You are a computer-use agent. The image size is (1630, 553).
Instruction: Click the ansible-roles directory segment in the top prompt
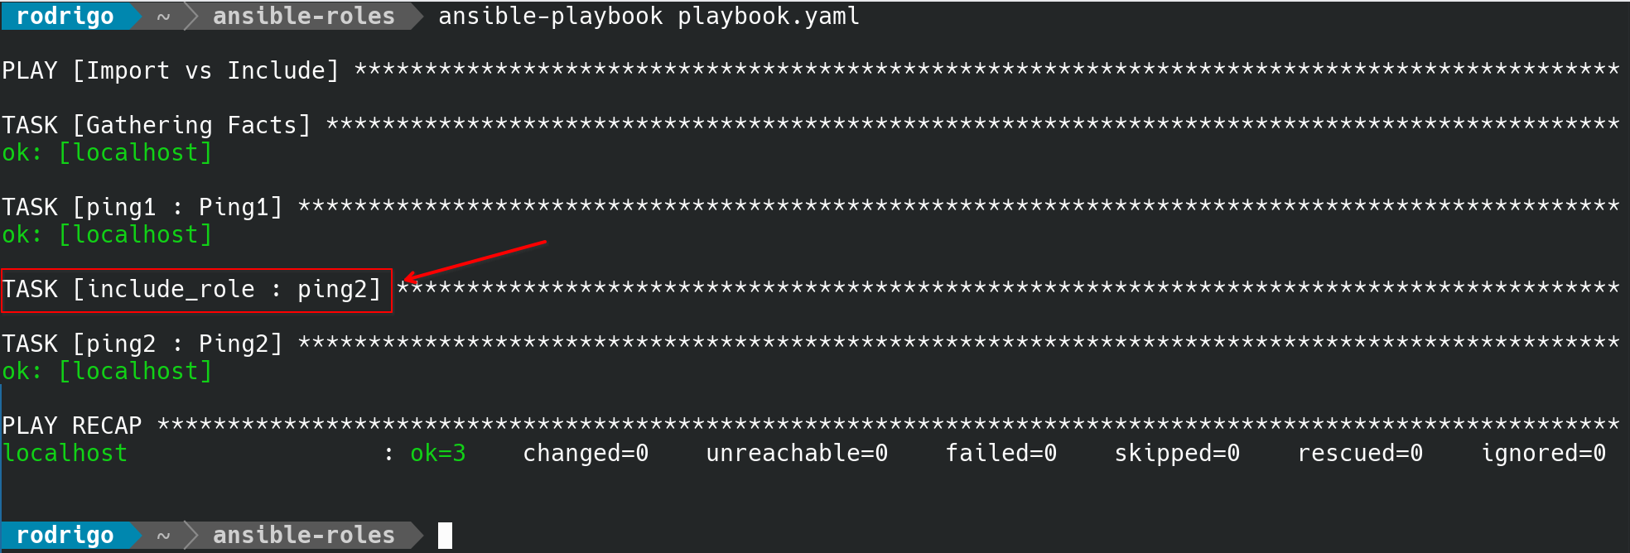click(303, 17)
